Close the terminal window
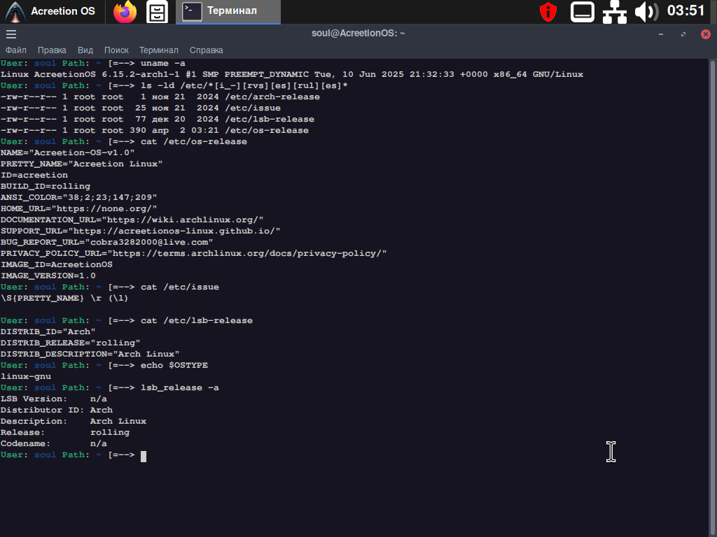Screen dimensions: 717x537 click(x=706, y=34)
